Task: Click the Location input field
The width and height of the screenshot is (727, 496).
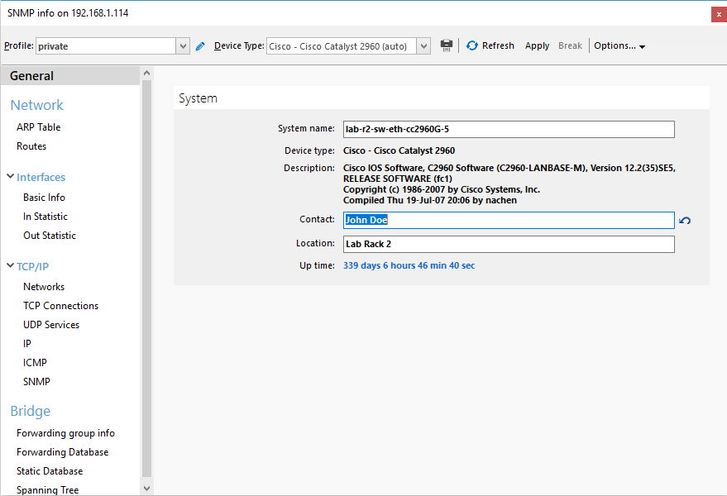Action: pos(509,245)
